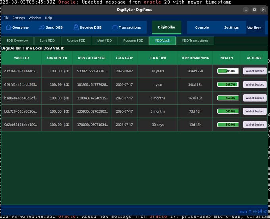Screen dimensions: 270x219
Task: Select vault ID 9d2c053b8fdbc189…
Action: pyautogui.click(x=21, y=125)
